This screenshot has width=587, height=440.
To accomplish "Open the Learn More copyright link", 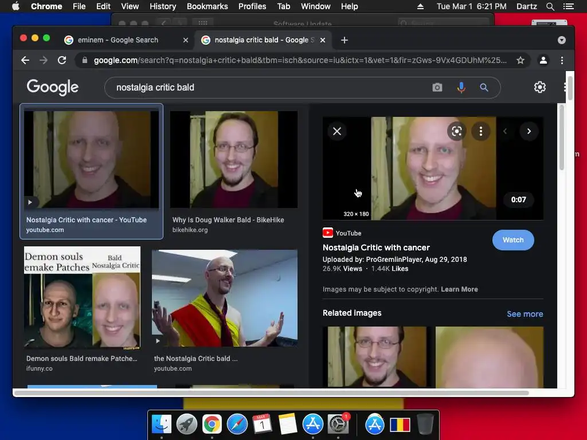I will (x=459, y=289).
